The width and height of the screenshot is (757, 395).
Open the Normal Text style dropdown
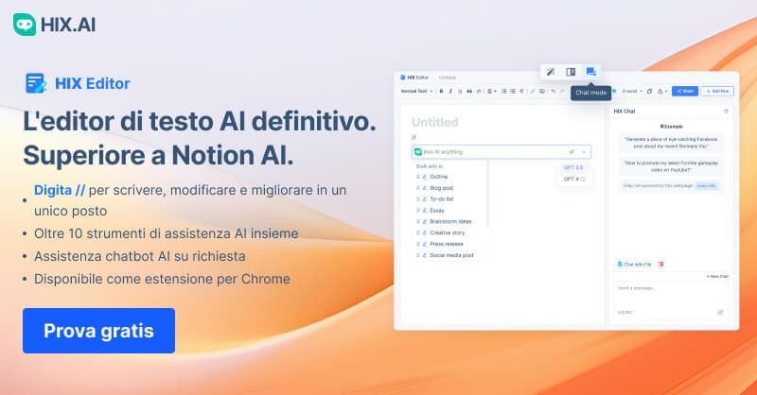[416, 91]
